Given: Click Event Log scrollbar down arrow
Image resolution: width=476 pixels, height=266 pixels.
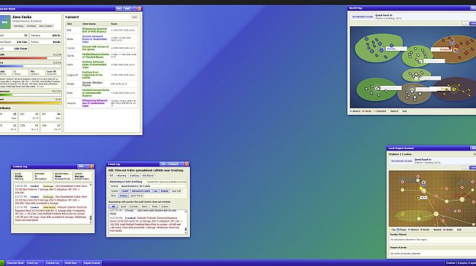Looking at the screenshot, I should 186,233.
